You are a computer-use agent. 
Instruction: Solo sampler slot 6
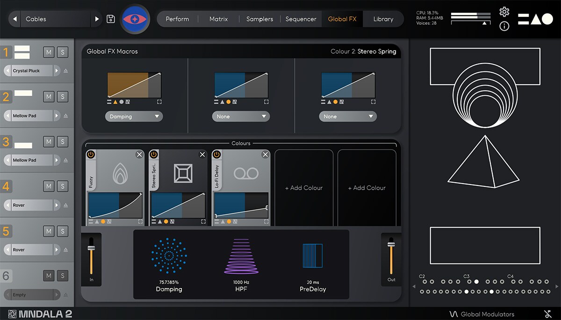[63, 276]
